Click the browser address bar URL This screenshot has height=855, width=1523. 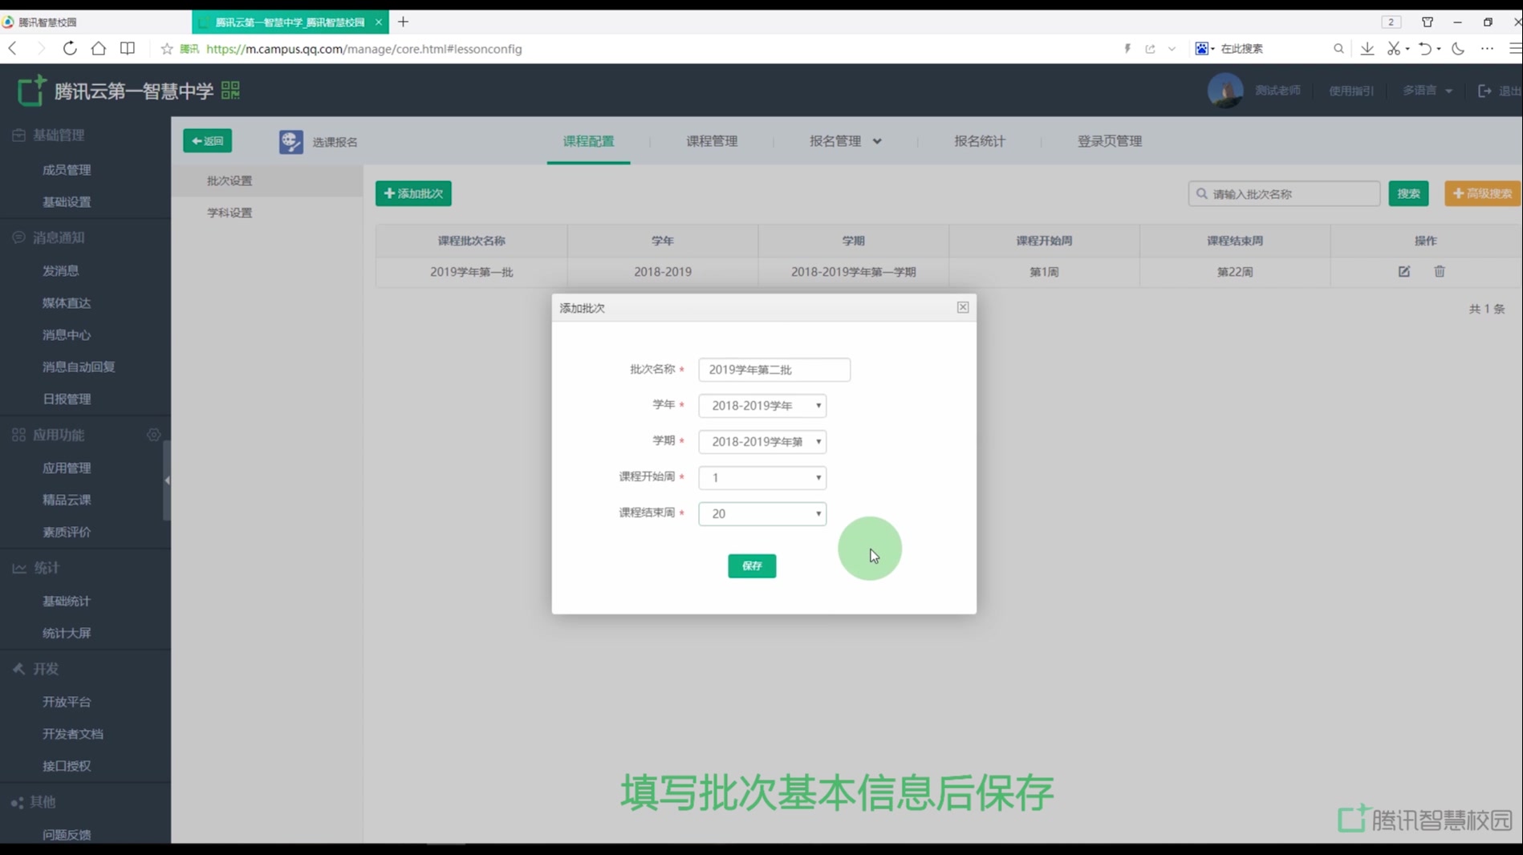(x=363, y=49)
